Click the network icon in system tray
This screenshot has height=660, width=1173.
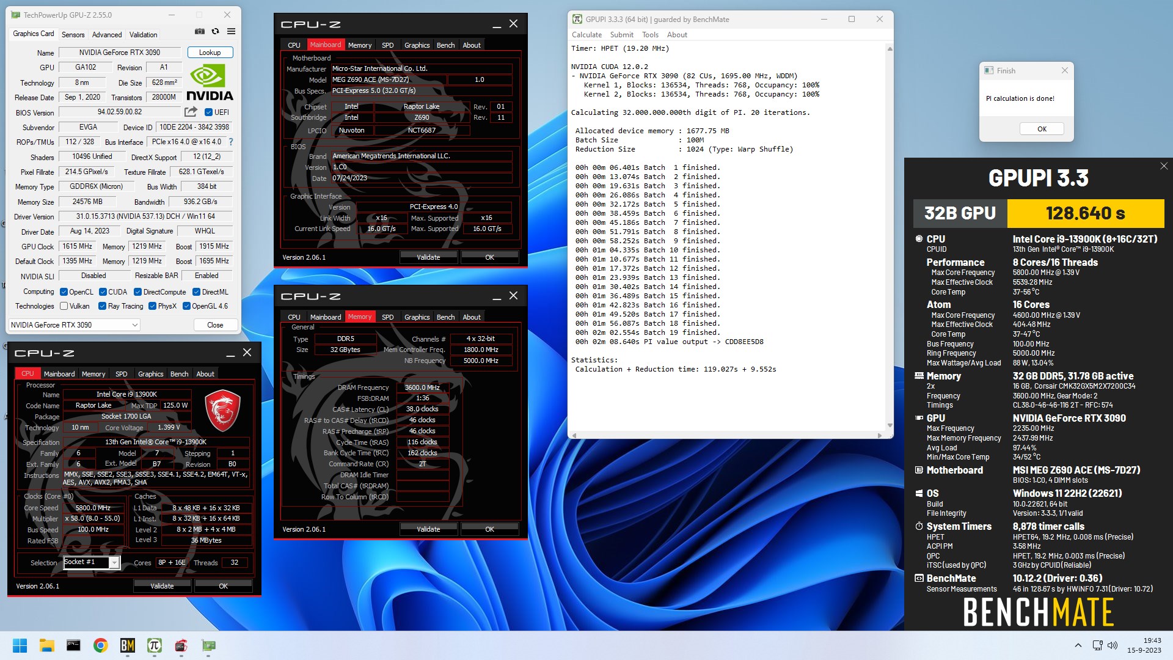(x=1097, y=645)
